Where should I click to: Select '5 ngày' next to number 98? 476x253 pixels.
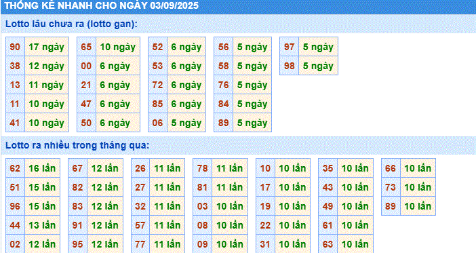pos(318,66)
